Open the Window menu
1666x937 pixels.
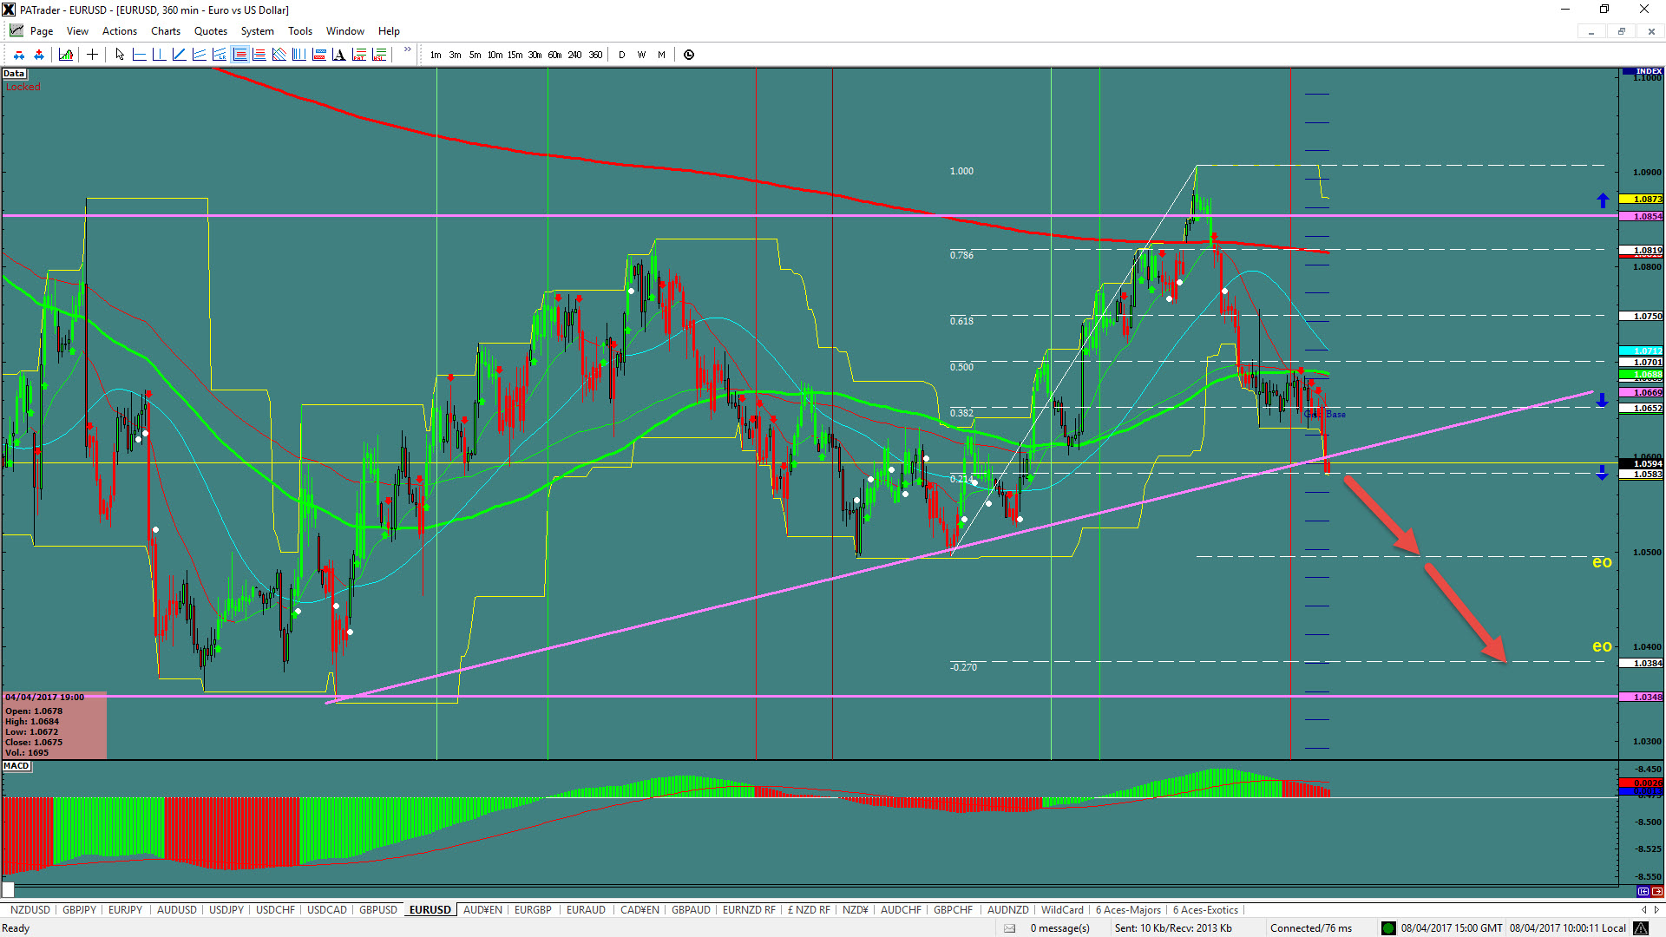click(x=345, y=31)
